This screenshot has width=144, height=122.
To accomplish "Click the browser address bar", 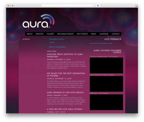I will (68, 5).
